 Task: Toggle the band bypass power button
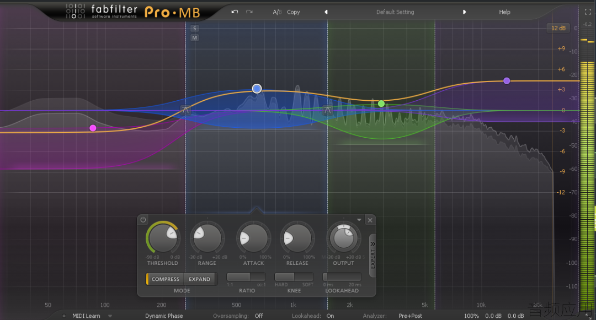[143, 220]
